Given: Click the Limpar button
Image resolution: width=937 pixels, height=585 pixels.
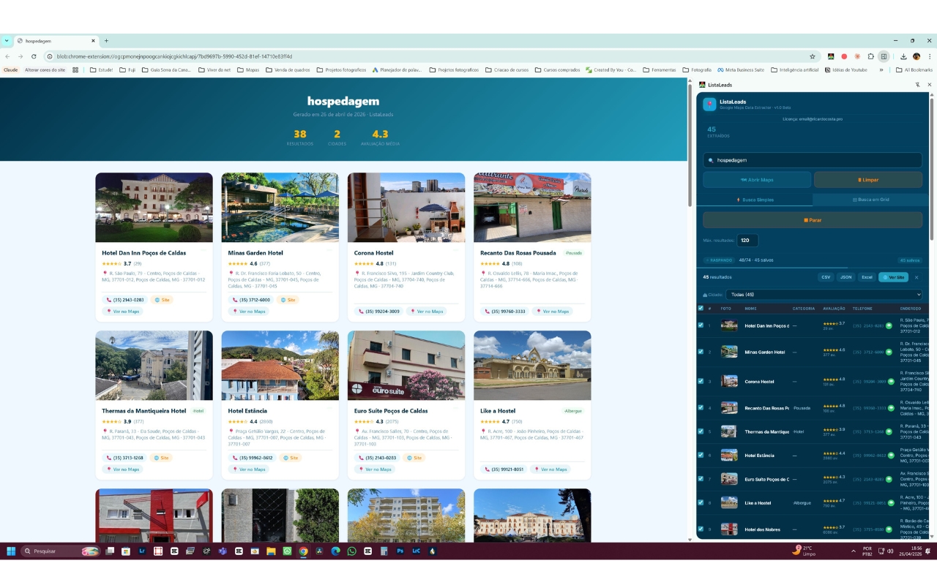Looking at the screenshot, I should (868, 180).
